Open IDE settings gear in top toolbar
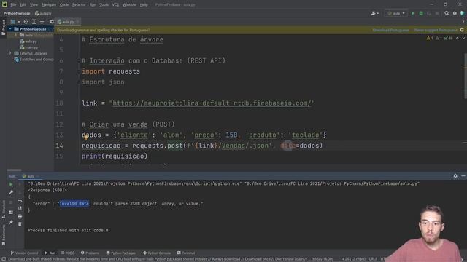 pos(455,13)
